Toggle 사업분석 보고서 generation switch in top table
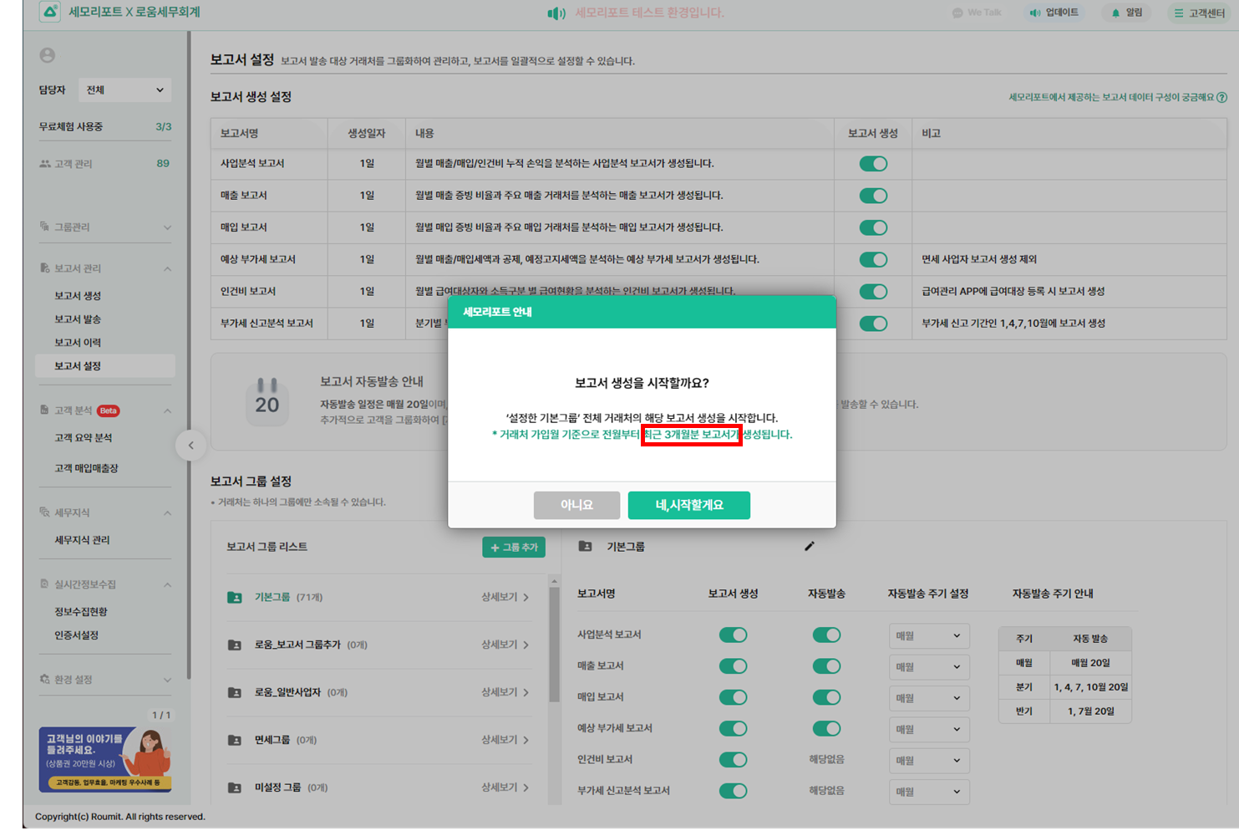The height and width of the screenshot is (831, 1239). (873, 164)
